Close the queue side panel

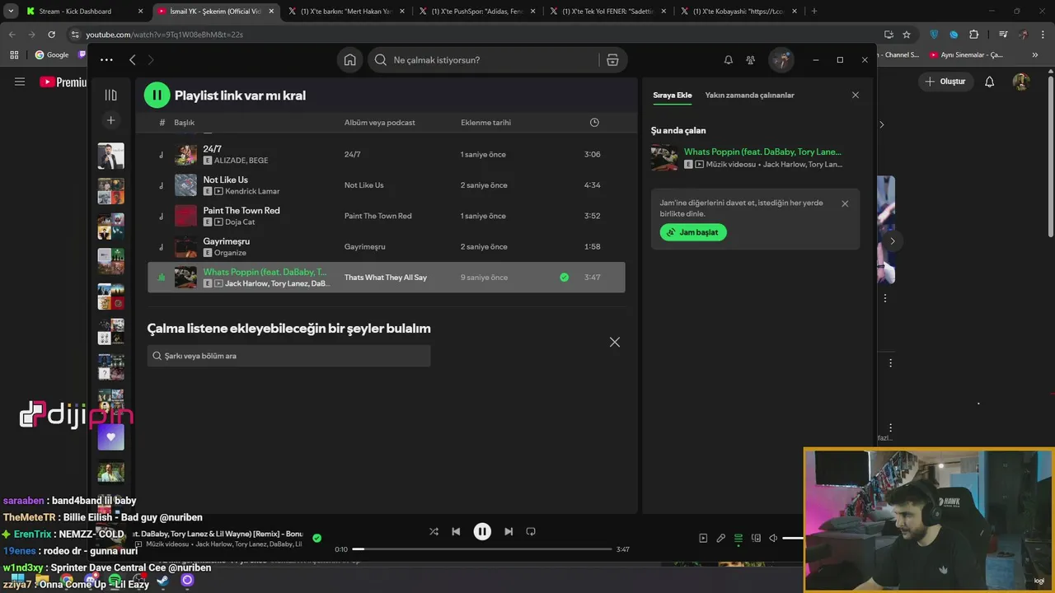pyautogui.click(x=855, y=96)
